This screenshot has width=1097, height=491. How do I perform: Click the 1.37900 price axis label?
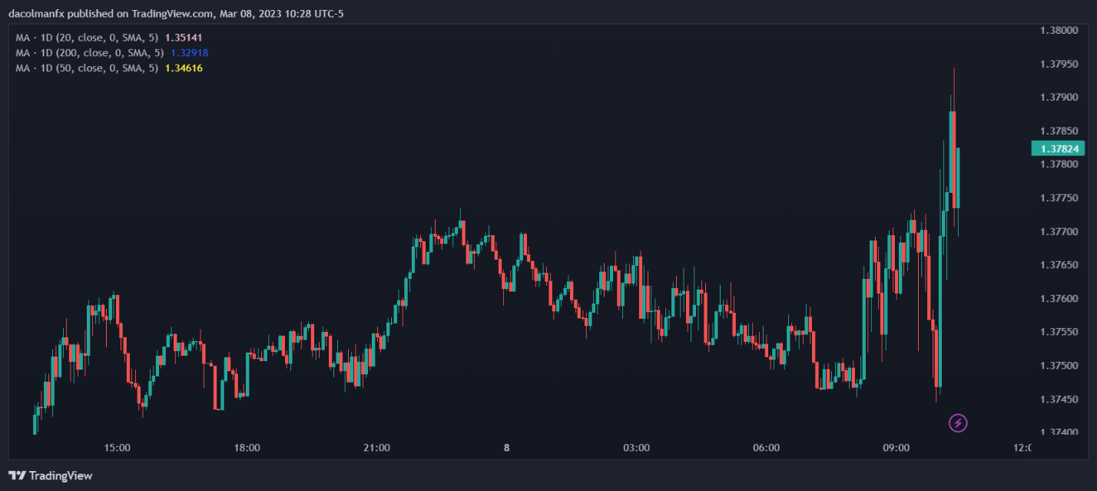(x=1059, y=97)
